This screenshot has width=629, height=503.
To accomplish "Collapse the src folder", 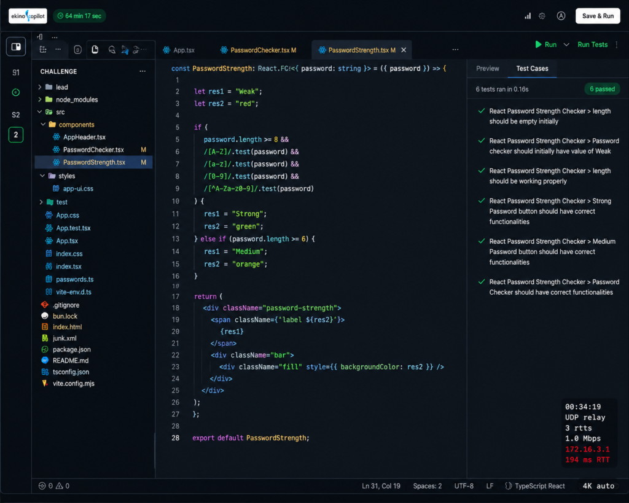I will [40, 112].
